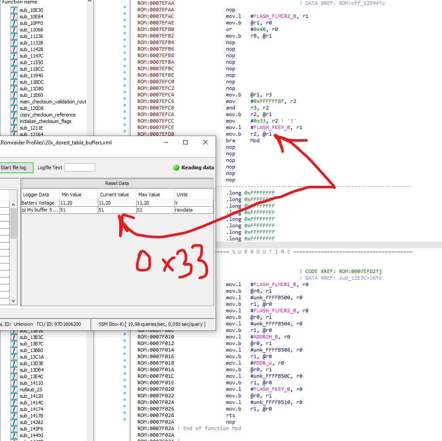The image size is (442, 441).
Task: Click Mod branch target after bra
Action: coord(255,140)
